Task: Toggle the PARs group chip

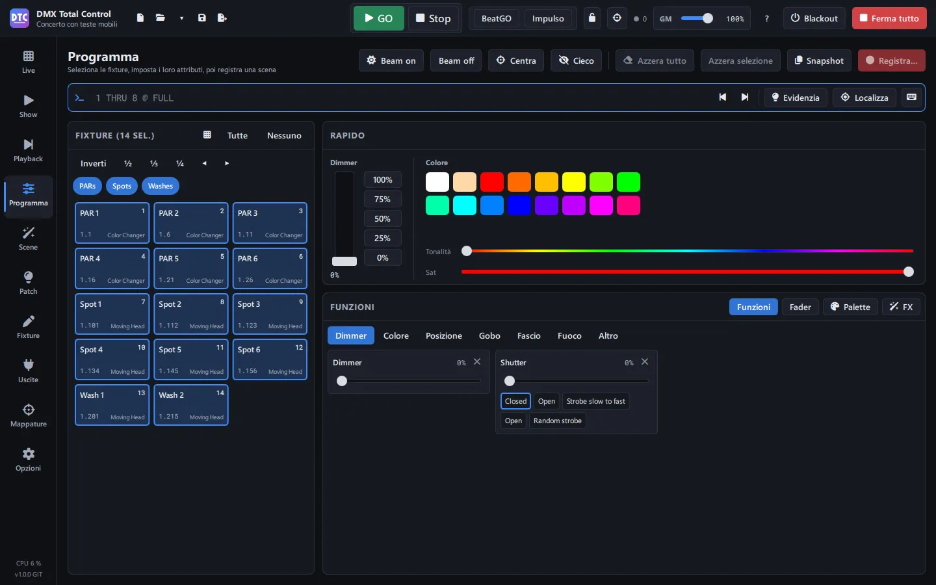Action: tap(87, 186)
